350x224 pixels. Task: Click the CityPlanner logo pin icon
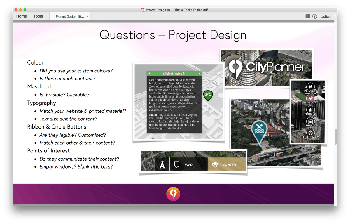click(x=236, y=70)
